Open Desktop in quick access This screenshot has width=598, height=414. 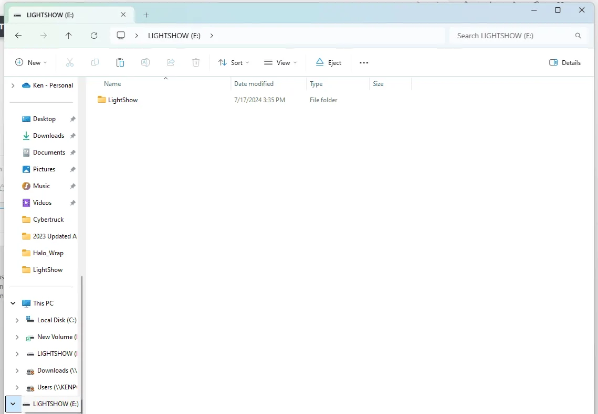(44, 119)
